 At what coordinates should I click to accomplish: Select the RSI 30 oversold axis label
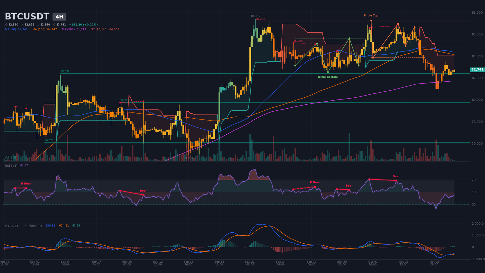click(473, 205)
